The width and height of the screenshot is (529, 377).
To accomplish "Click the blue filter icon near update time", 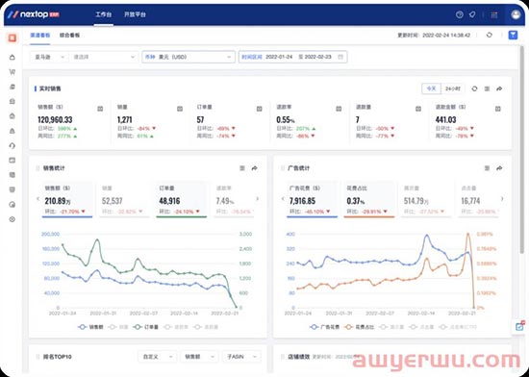I will 513,35.
